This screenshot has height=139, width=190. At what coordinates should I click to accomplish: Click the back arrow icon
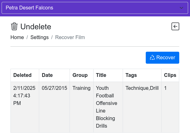click(x=175, y=26)
